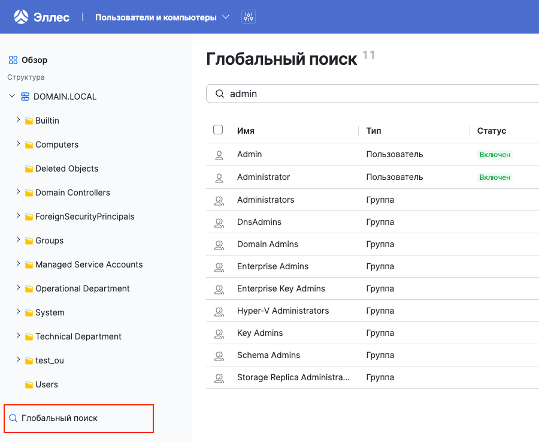
Task: Click the group icon in Enterprise Admins row
Action: coord(219,267)
